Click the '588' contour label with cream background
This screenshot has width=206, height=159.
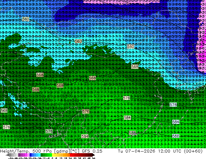tap(132, 133)
